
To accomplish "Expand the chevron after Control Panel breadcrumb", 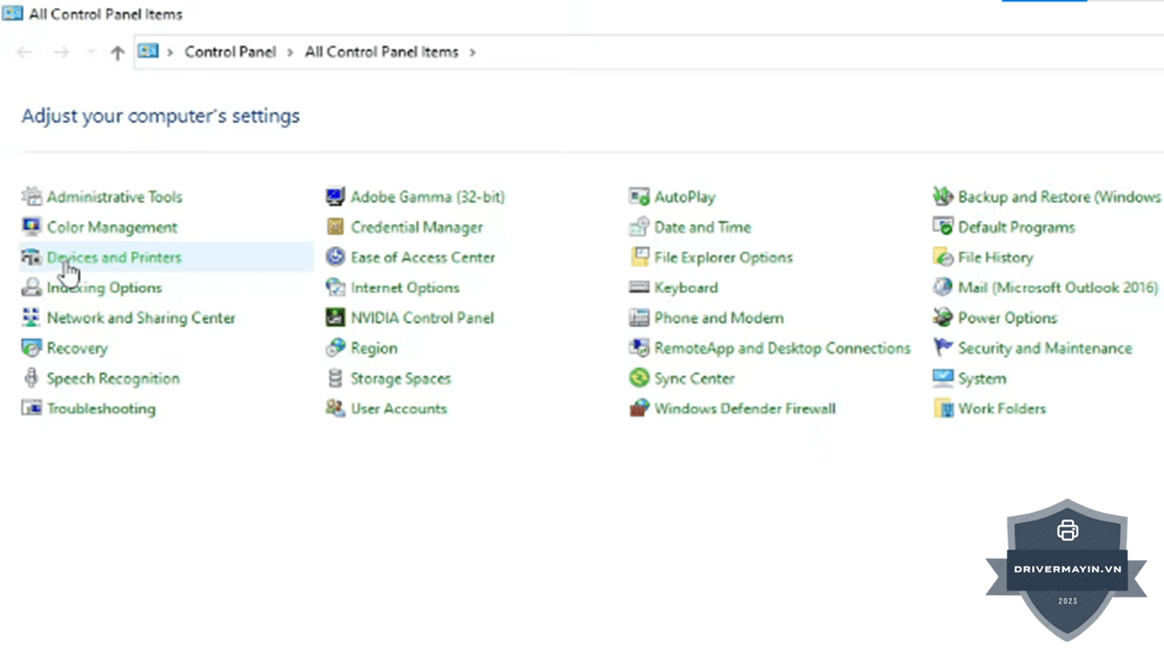I will tap(290, 53).
